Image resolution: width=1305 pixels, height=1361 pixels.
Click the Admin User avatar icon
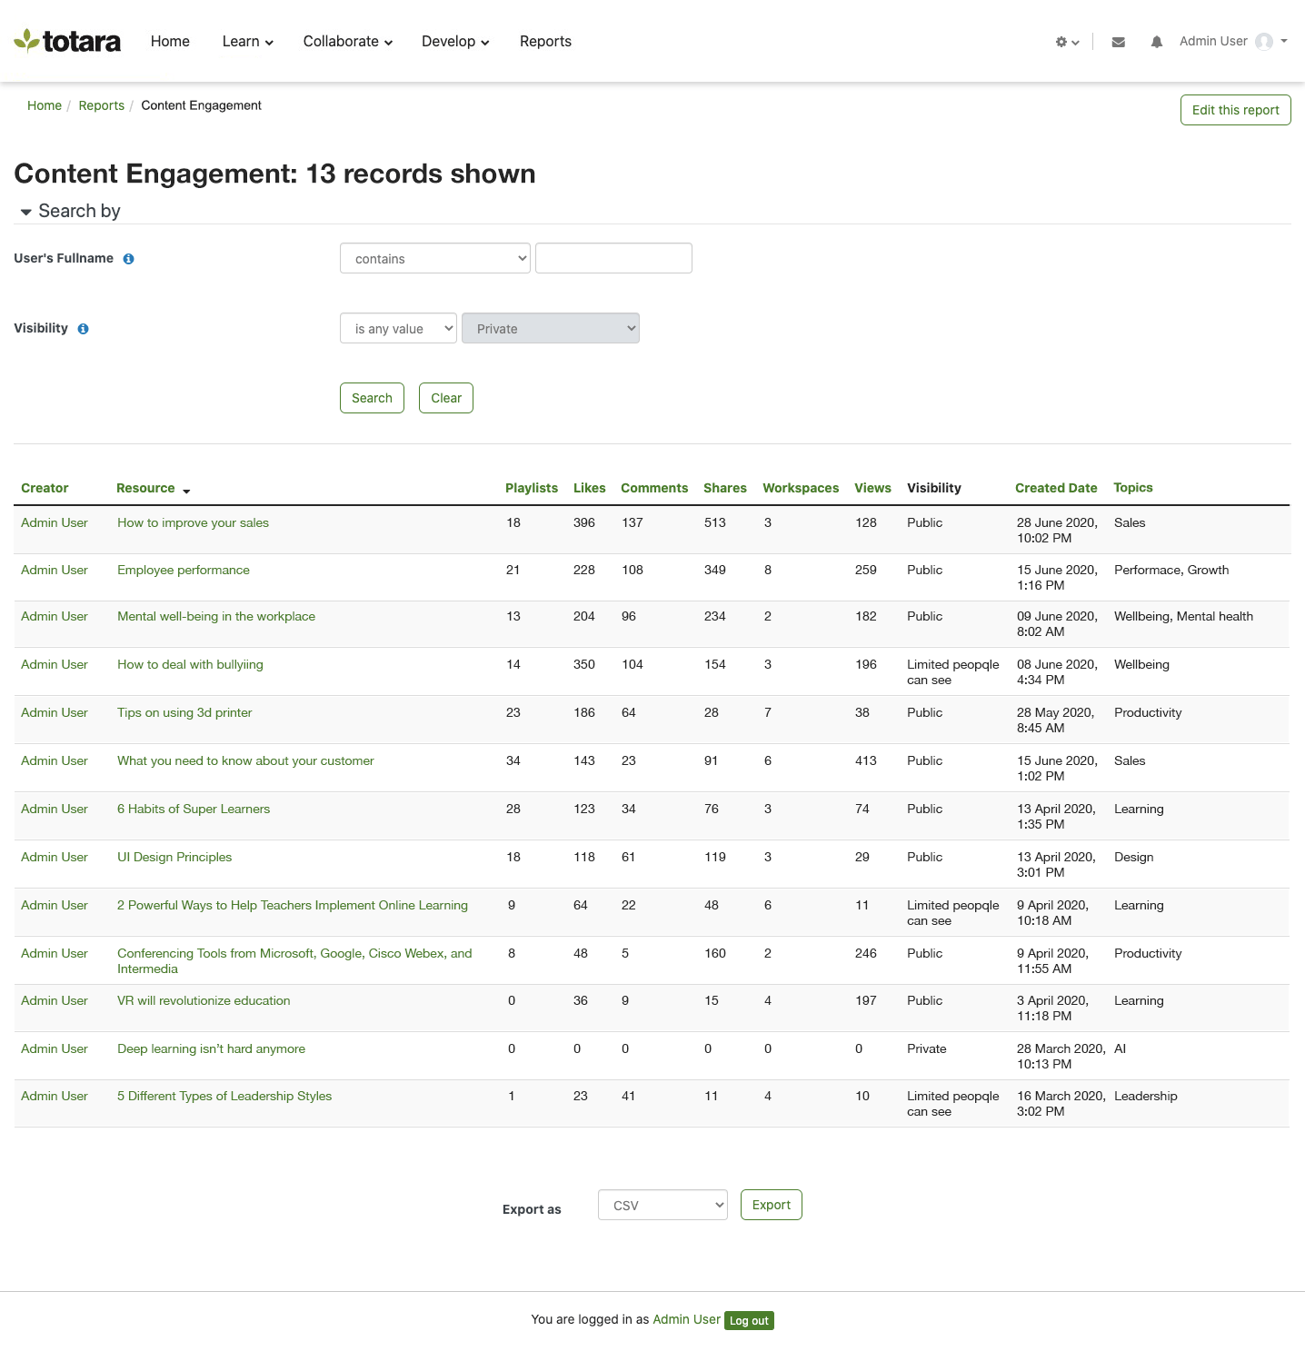(x=1263, y=42)
